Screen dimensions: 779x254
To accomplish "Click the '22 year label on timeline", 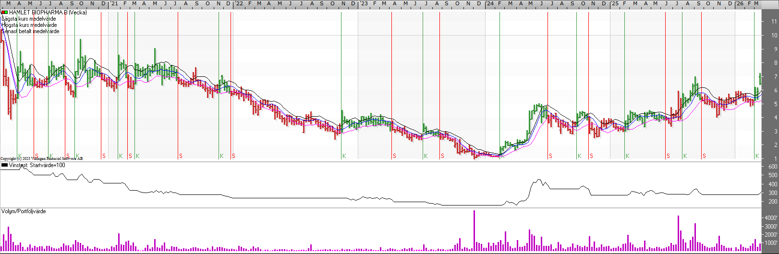I will coord(238,3).
